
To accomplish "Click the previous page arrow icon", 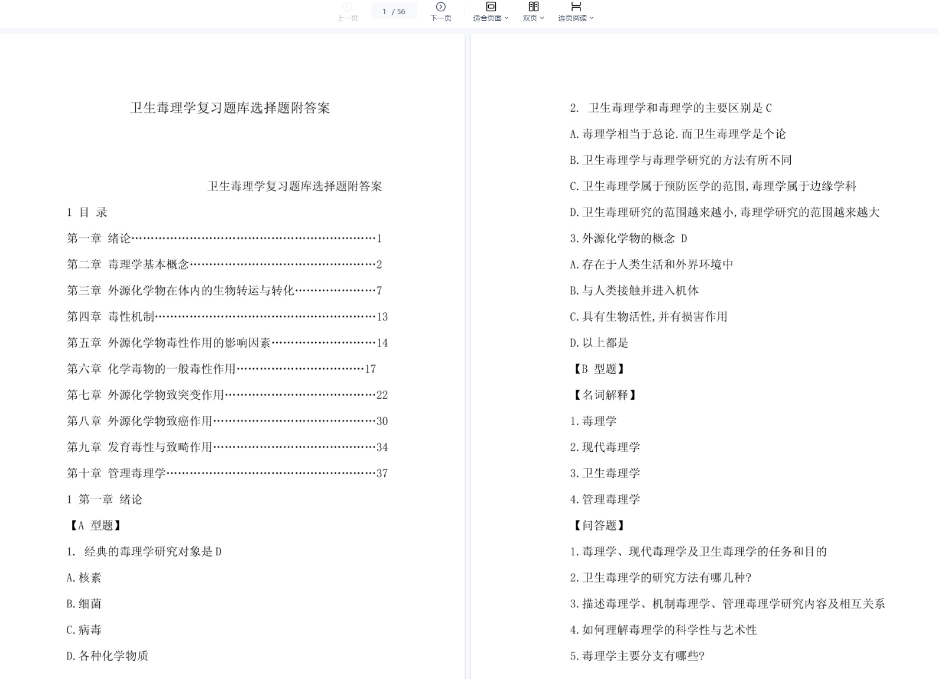I will tap(348, 7).
